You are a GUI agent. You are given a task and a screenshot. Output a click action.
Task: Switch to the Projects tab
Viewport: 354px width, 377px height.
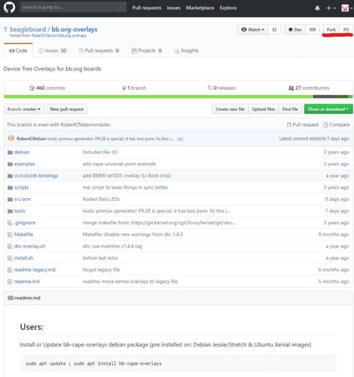(147, 50)
